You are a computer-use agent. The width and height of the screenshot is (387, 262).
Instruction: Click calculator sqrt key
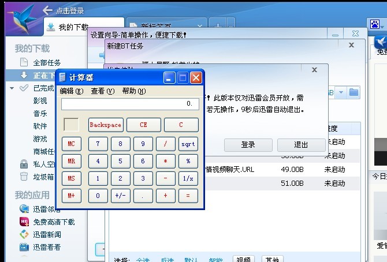[188, 144]
